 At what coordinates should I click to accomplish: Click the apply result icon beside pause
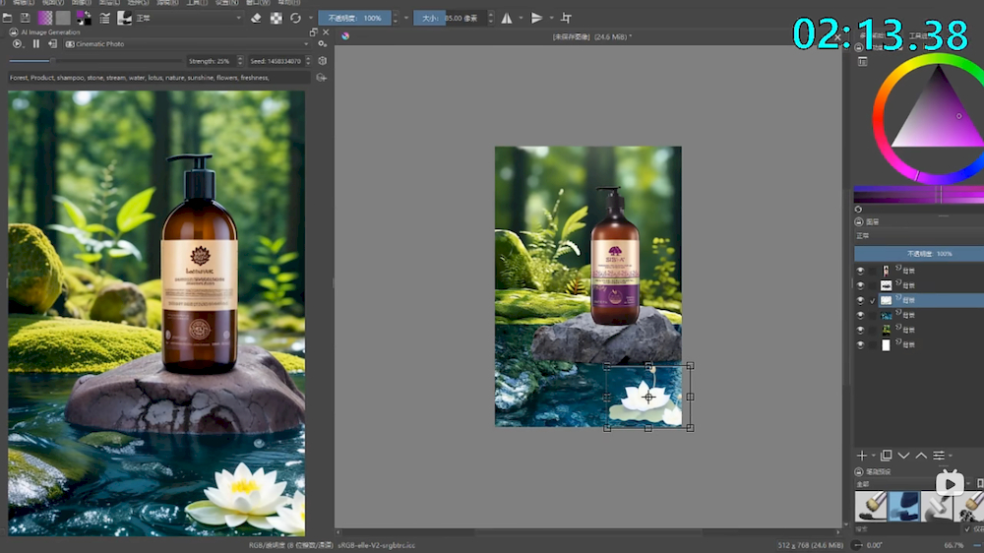[x=53, y=44]
